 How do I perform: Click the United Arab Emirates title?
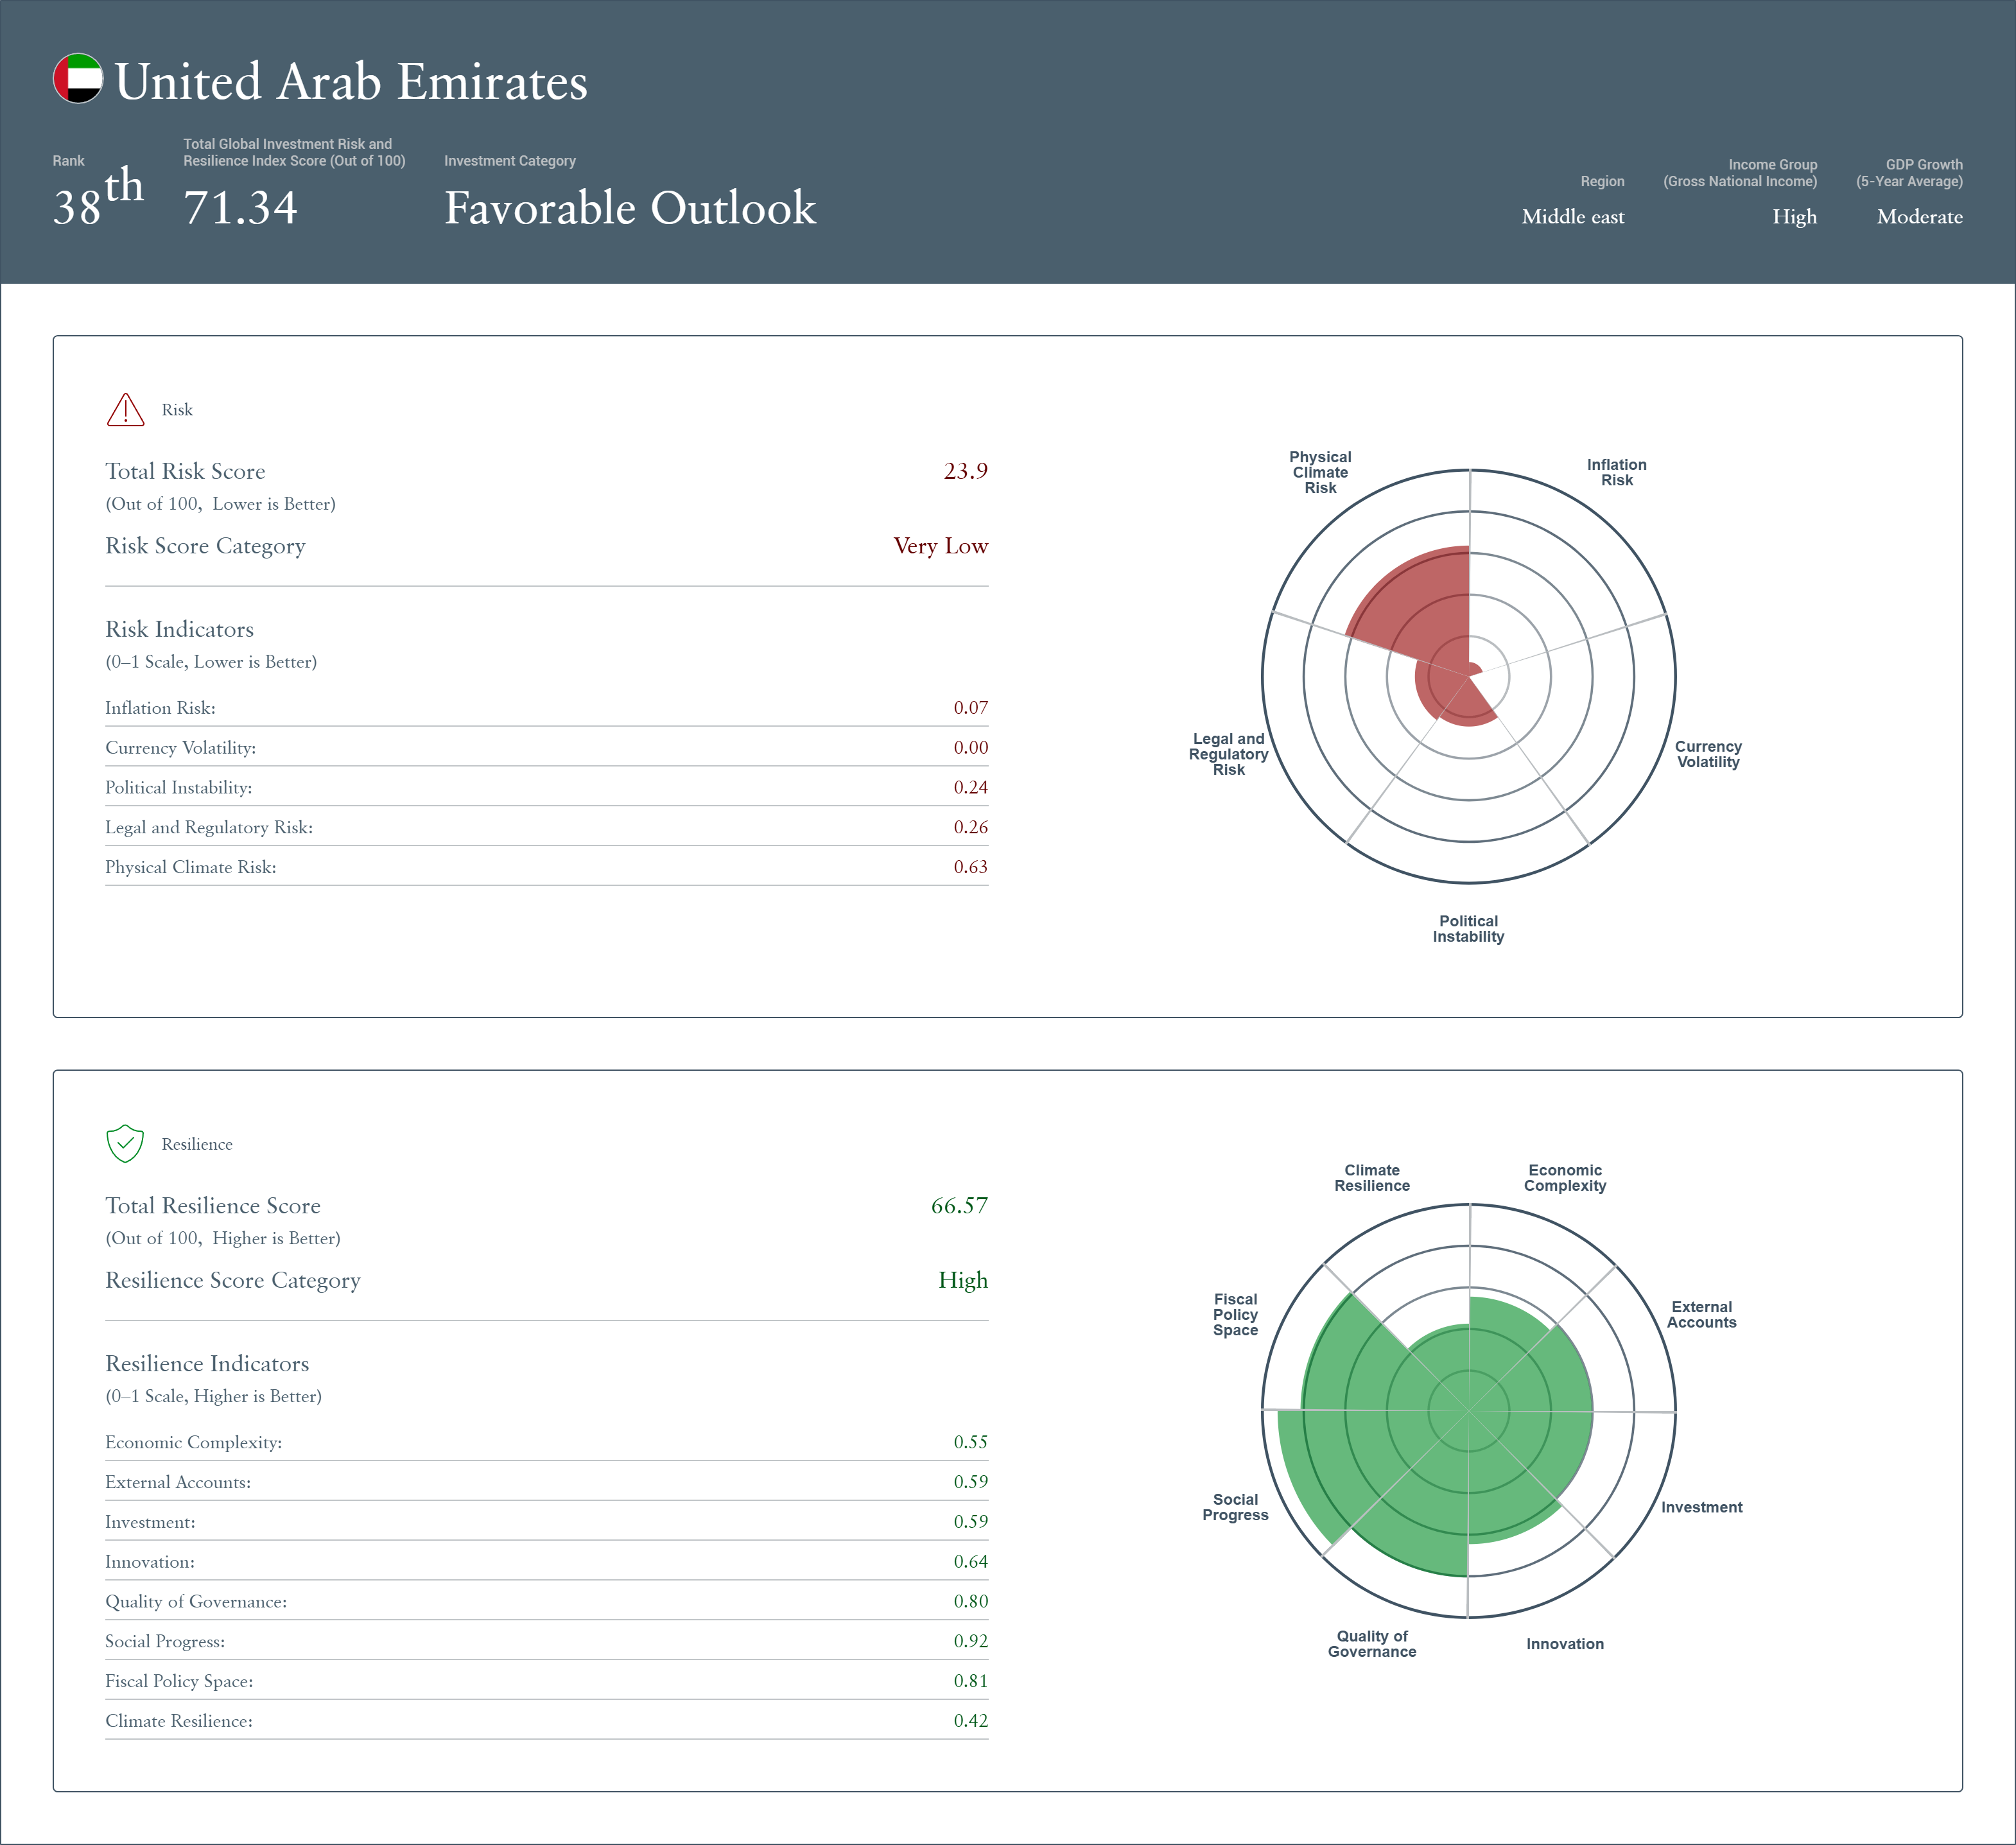tap(350, 82)
